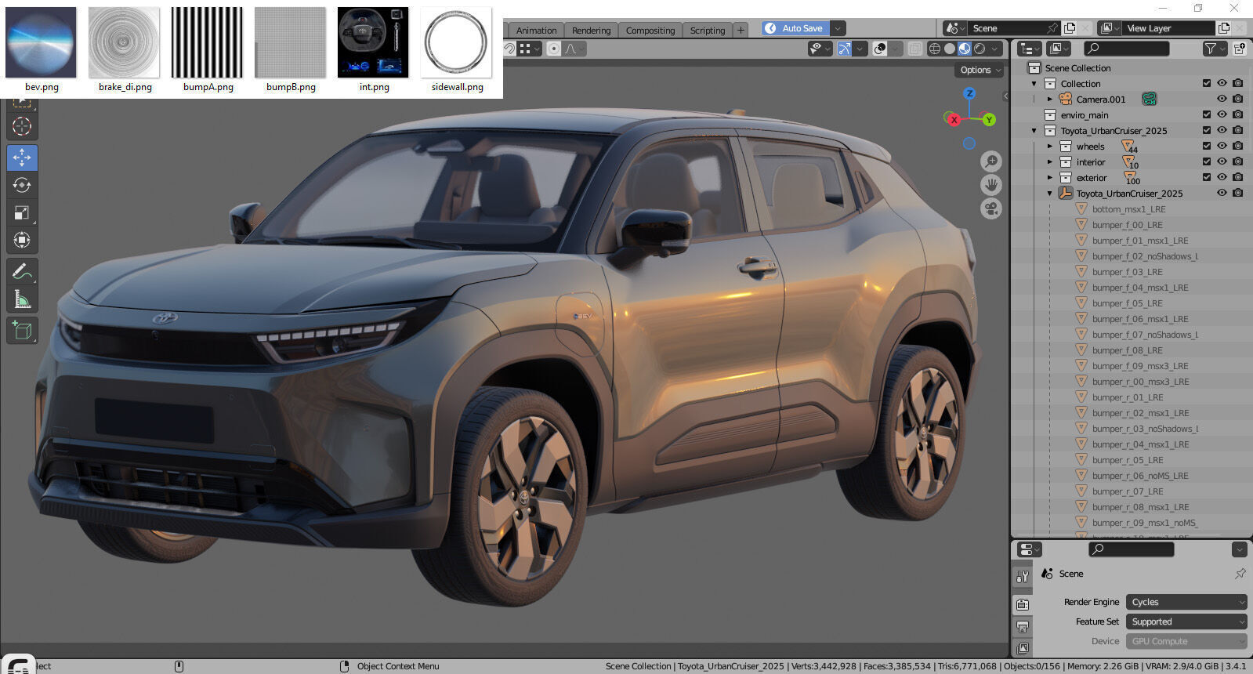Image resolution: width=1253 pixels, height=674 pixels.
Task: Switch to the Animation workspace tab
Action: (x=536, y=31)
